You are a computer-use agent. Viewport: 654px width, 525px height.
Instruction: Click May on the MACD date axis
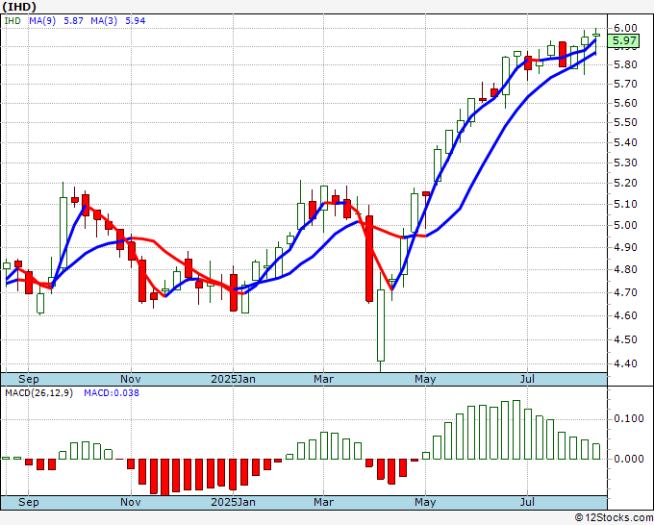click(425, 502)
